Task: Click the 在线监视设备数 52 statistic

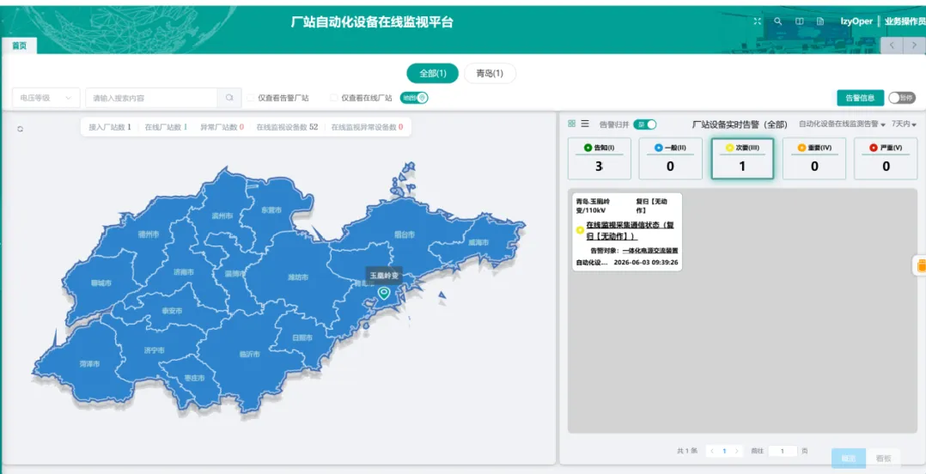Action: [x=287, y=127]
